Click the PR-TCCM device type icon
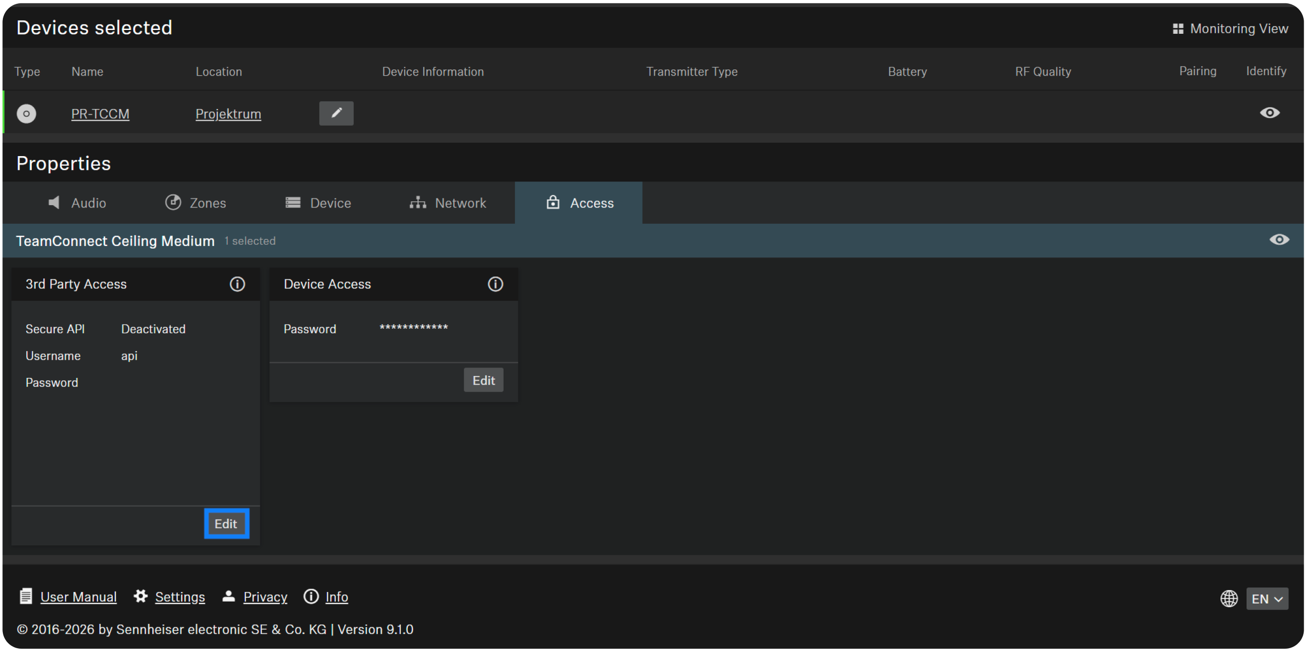 click(26, 114)
